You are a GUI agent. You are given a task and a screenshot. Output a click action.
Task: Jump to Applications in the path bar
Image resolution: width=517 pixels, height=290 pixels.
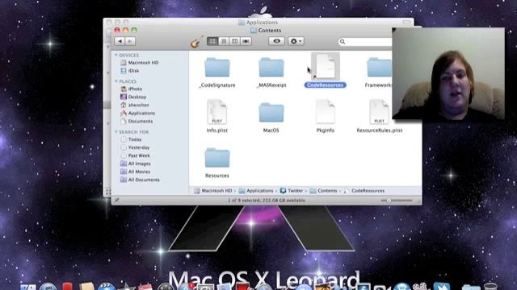(256, 191)
